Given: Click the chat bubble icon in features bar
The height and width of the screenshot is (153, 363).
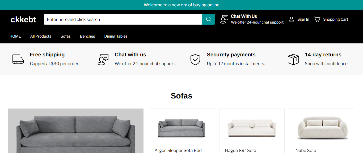Looking at the screenshot, I should tap(103, 59).
